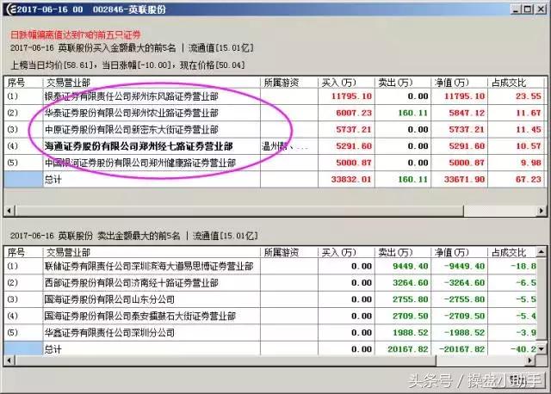Viewport: 551px width, 394px height.
Task: Click horizontal scrollbar thumb of sell table
Action: [x=226, y=360]
